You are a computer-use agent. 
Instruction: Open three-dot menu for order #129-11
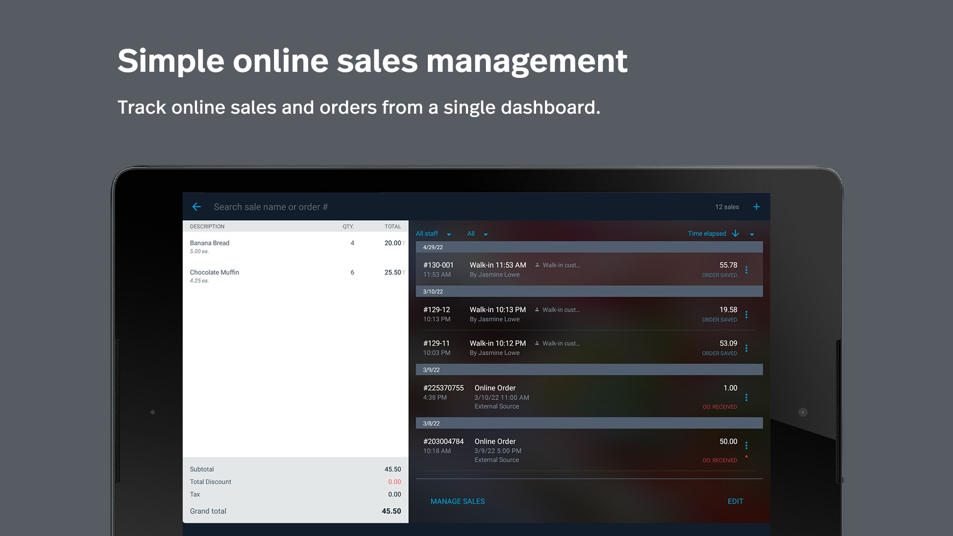[x=746, y=348]
